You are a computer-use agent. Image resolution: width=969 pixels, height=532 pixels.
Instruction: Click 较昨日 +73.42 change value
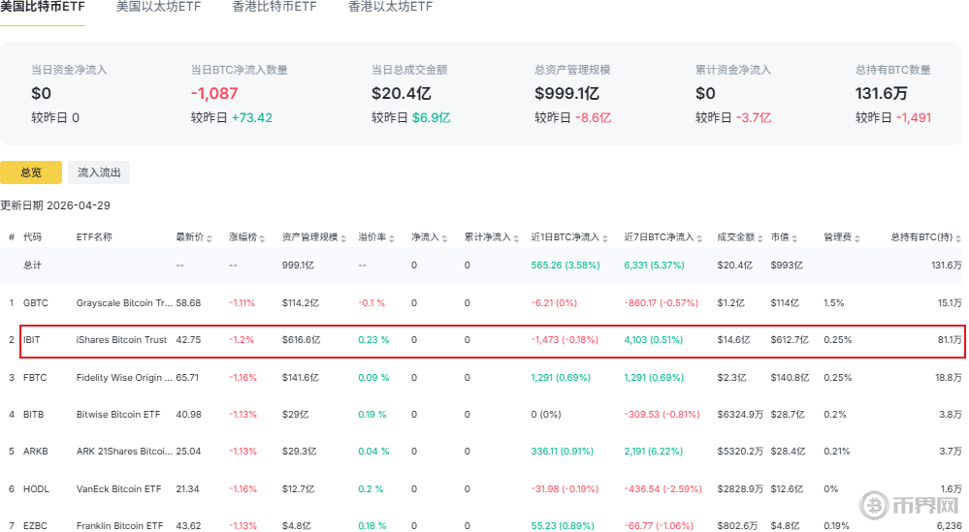pos(251,118)
